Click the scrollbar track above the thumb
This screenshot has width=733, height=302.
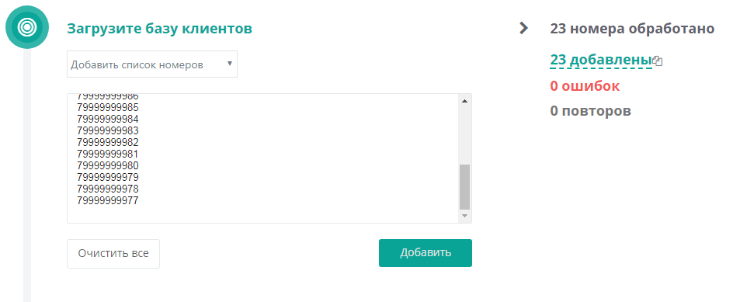pos(464,136)
